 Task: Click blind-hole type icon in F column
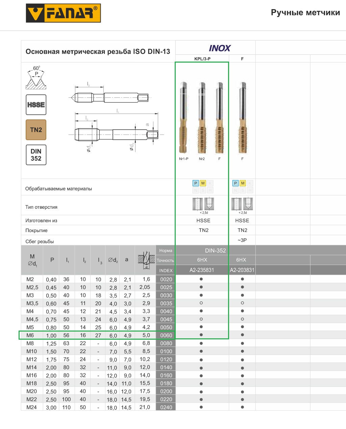[x=248, y=204]
